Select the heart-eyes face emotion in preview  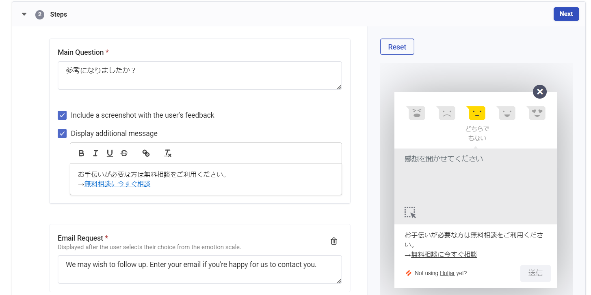coord(536,113)
